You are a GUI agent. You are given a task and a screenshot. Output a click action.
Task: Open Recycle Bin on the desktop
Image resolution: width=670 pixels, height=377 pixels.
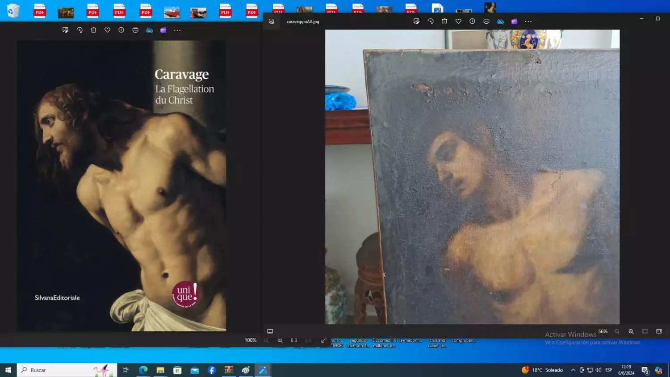click(x=13, y=11)
